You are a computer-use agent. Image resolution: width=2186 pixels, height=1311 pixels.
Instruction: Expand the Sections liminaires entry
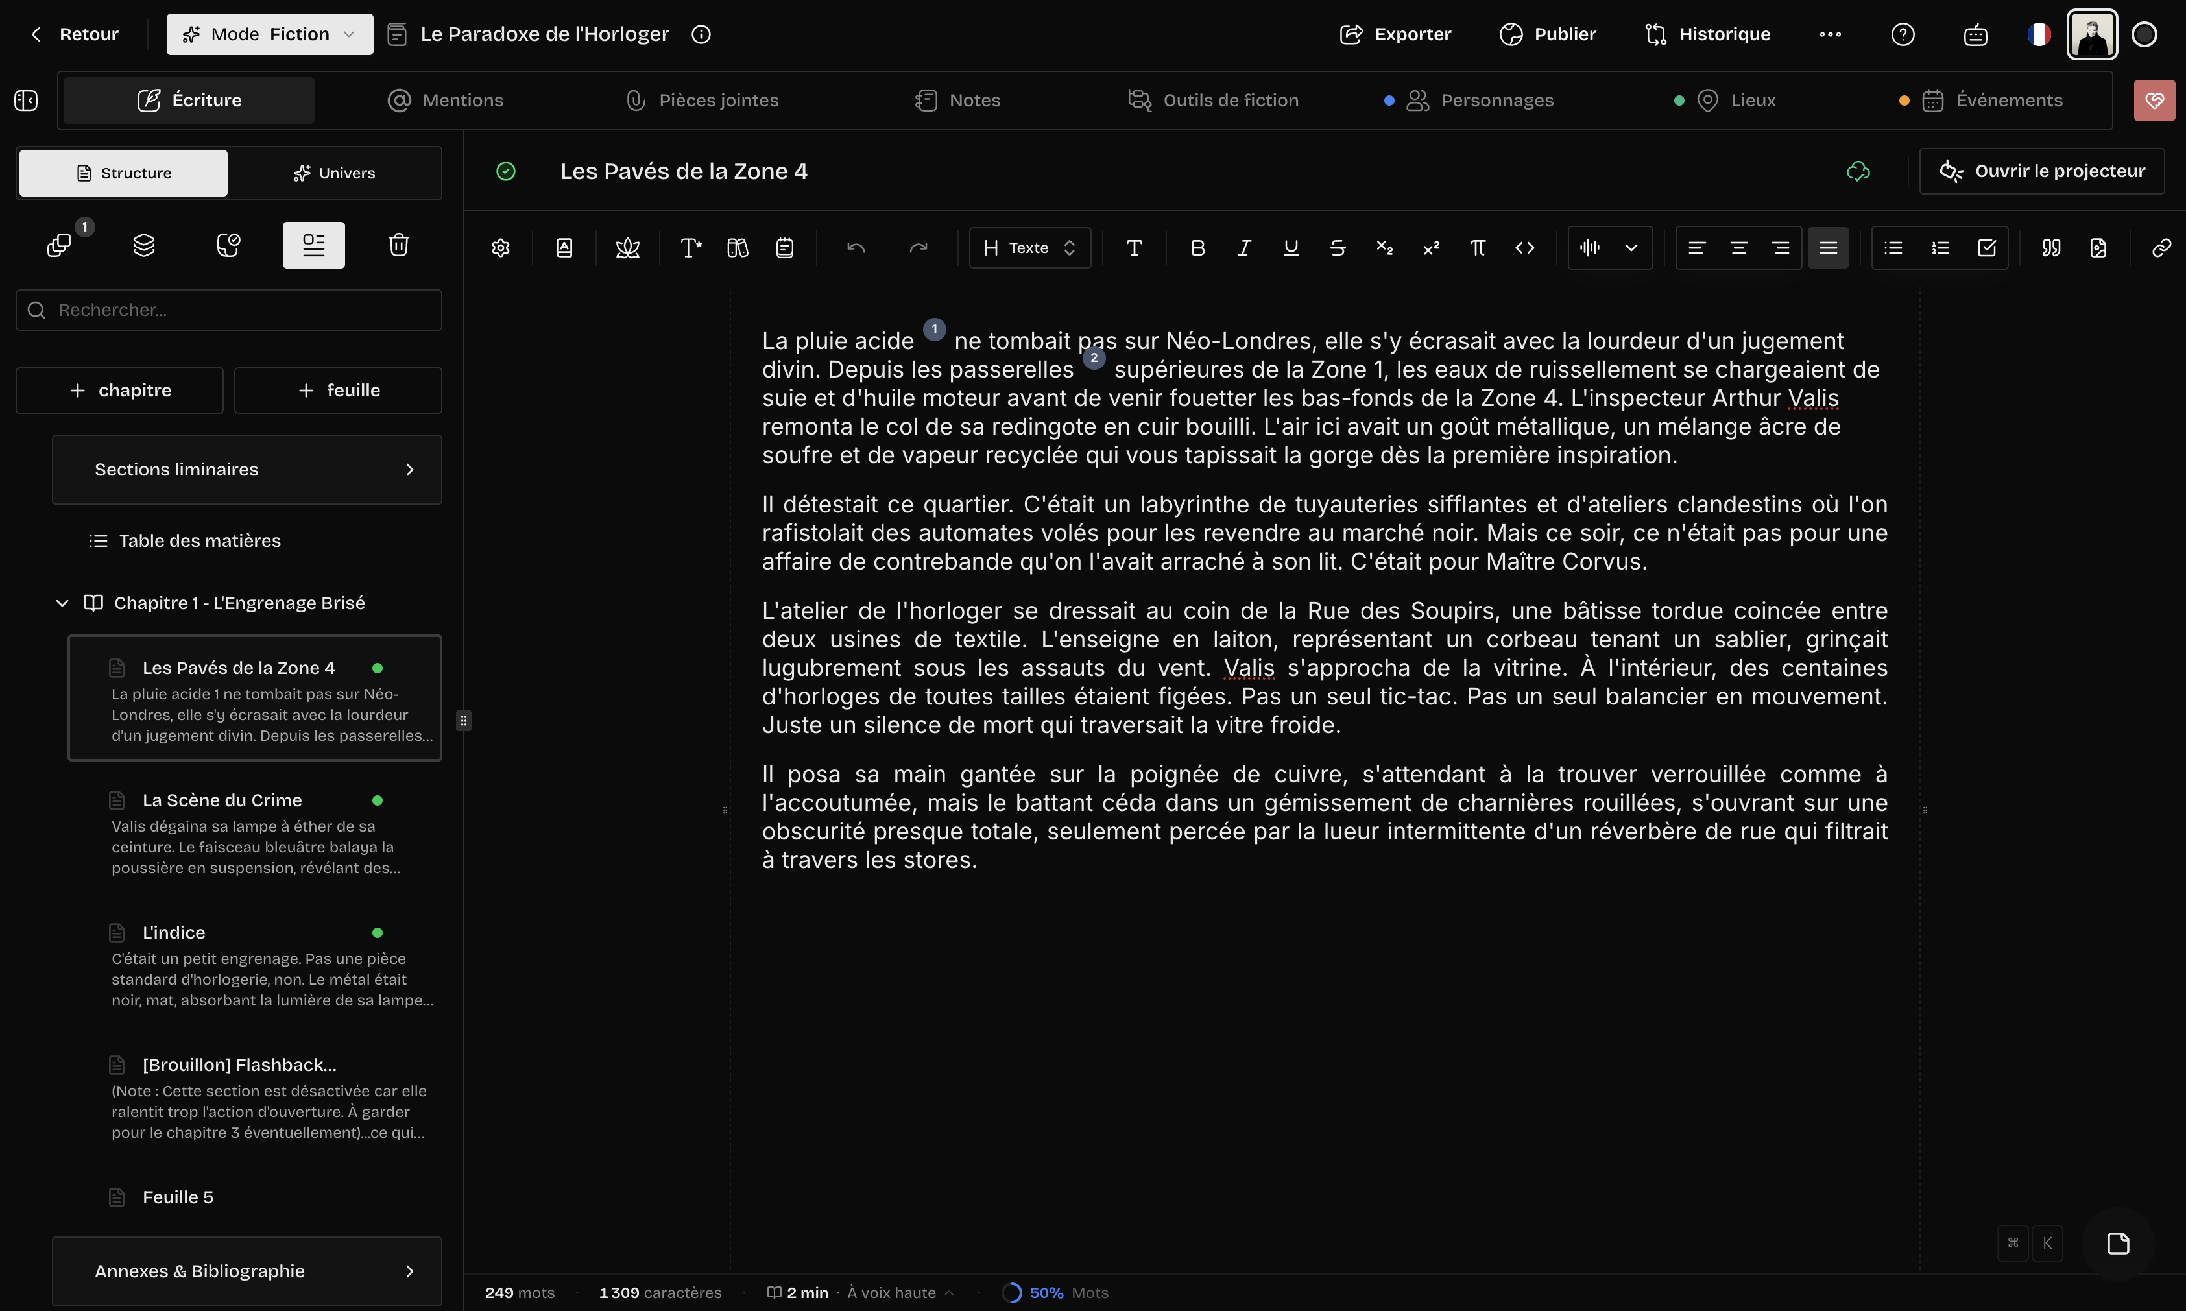coord(410,469)
